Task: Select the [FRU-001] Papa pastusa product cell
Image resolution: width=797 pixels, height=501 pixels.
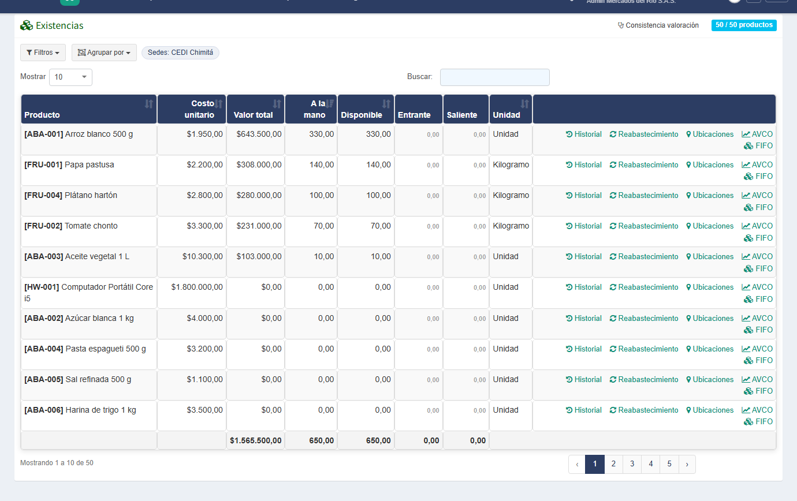Action: (x=89, y=170)
